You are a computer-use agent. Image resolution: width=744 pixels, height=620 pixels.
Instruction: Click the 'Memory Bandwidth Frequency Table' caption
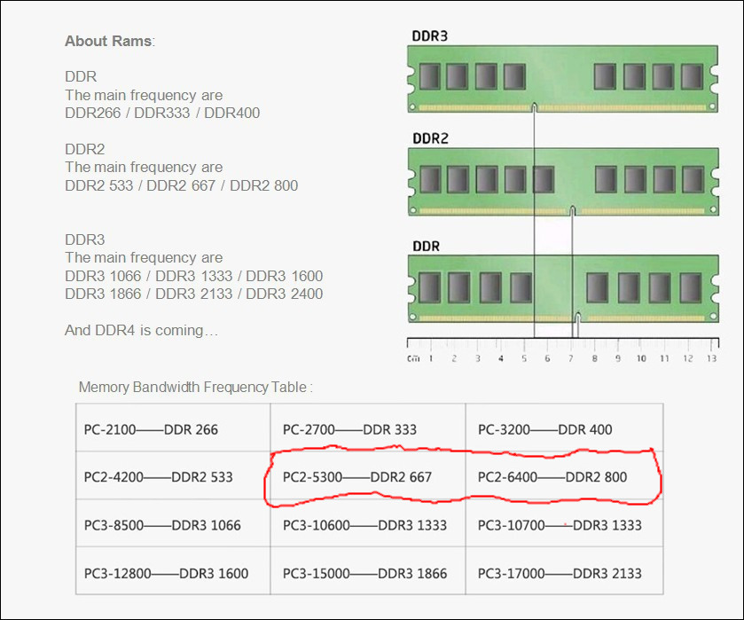click(195, 387)
